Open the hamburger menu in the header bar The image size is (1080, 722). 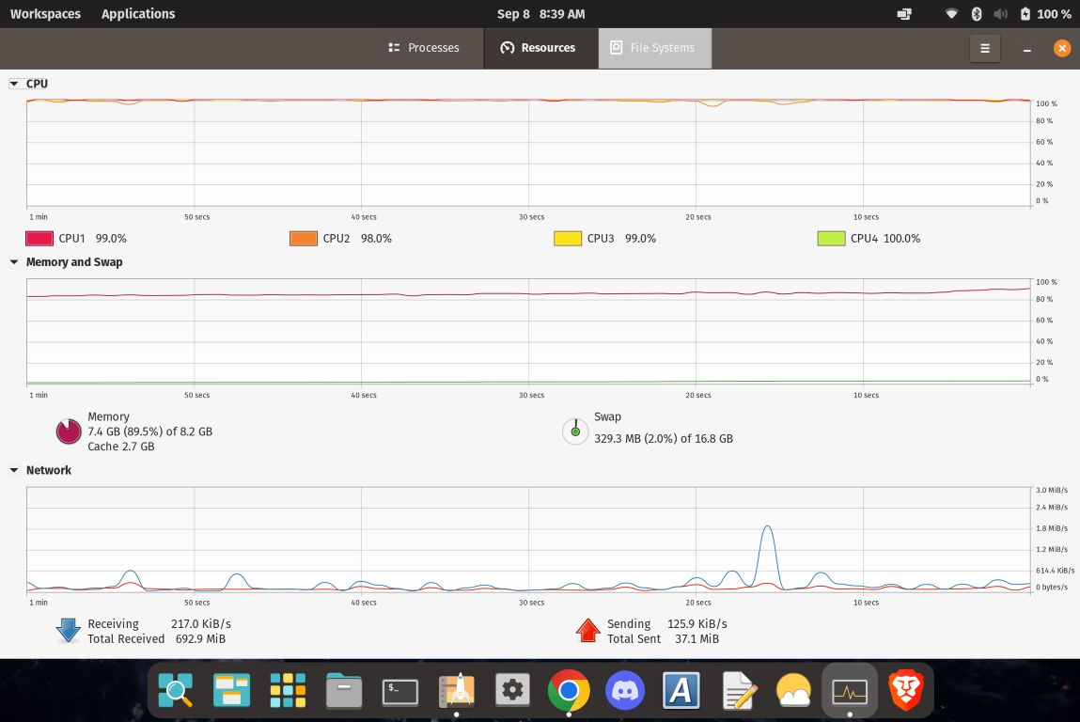coord(984,48)
